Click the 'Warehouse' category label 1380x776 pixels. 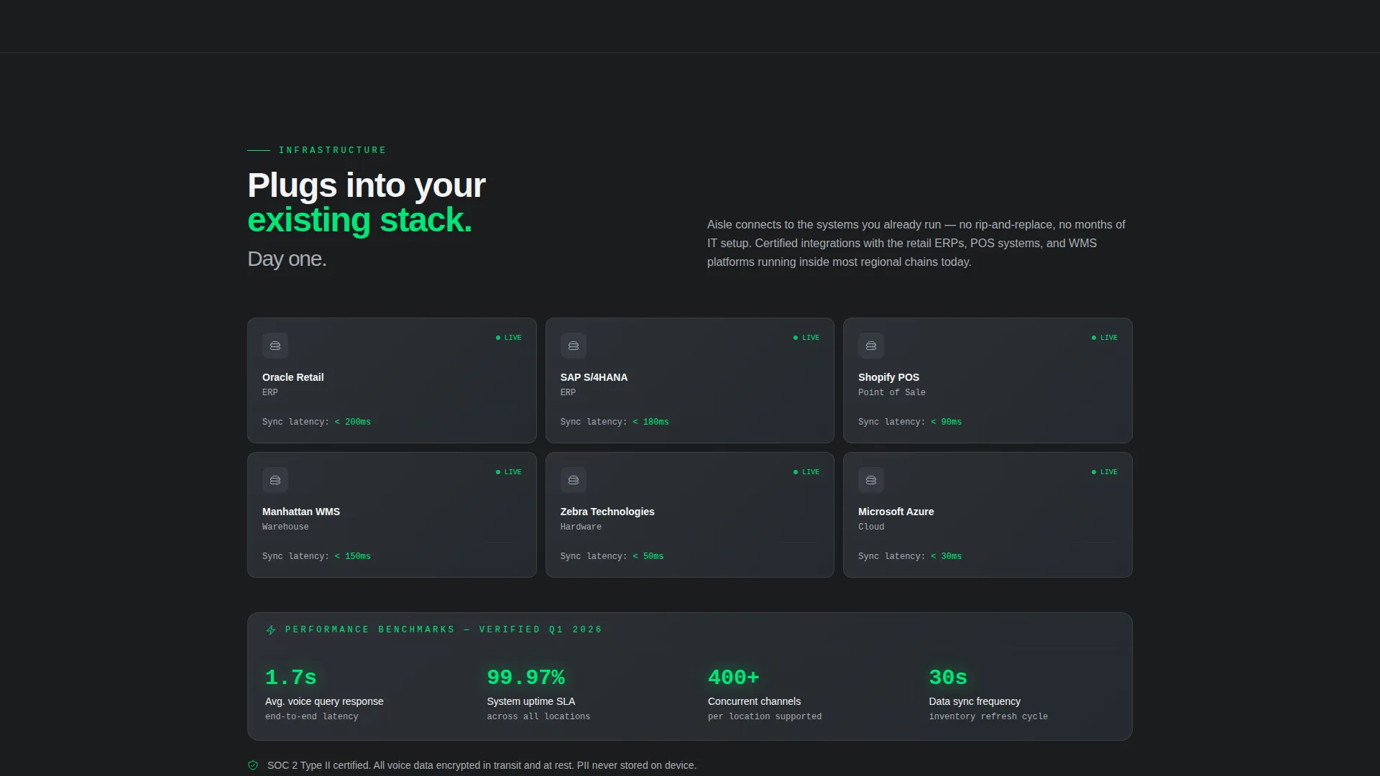point(285,527)
